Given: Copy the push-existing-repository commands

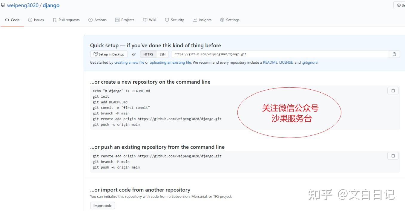Looking at the screenshot, I should (x=393, y=155).
